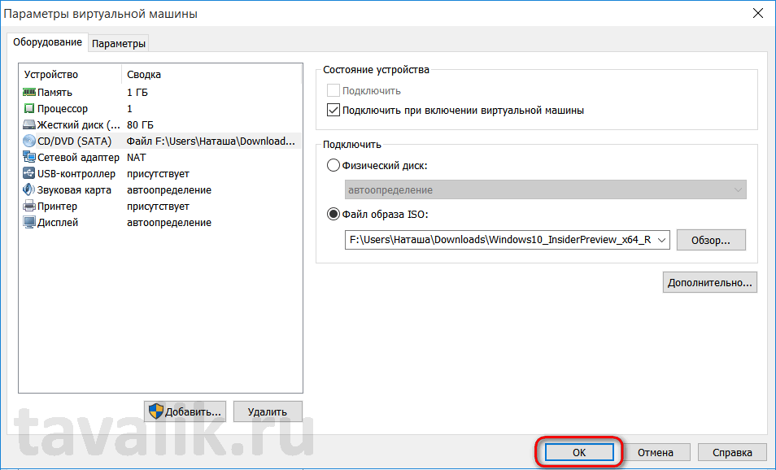Image resolution: width=776 pixels, height=470 pixels.
Task: Select the 'Файл образа ISO' radio button
Action: tap(333, 215)
